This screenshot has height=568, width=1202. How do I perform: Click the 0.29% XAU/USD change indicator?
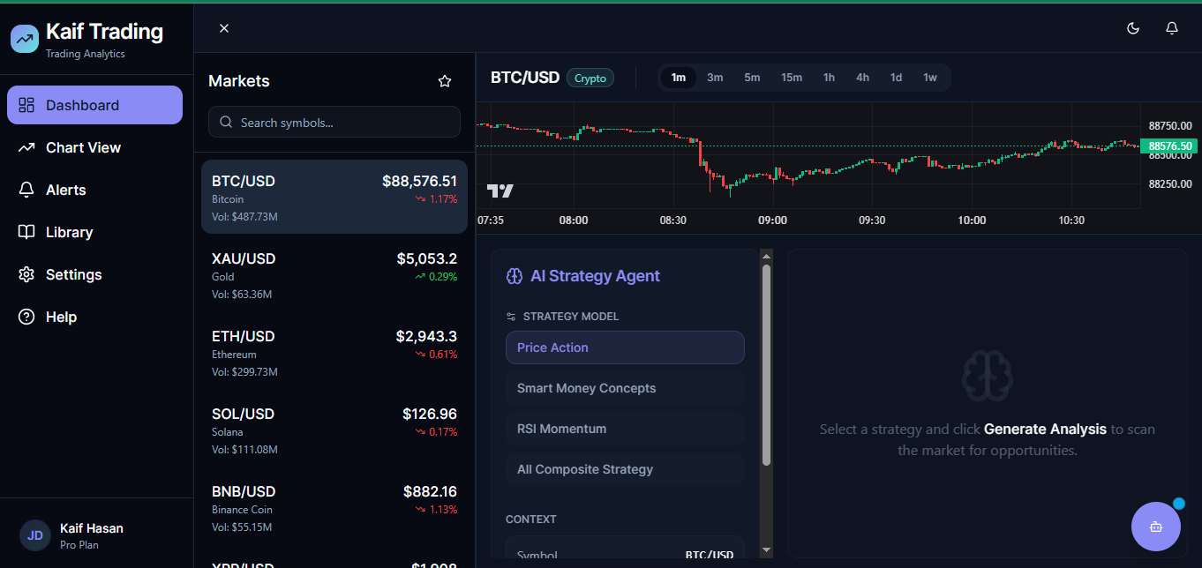click(436, 277)
